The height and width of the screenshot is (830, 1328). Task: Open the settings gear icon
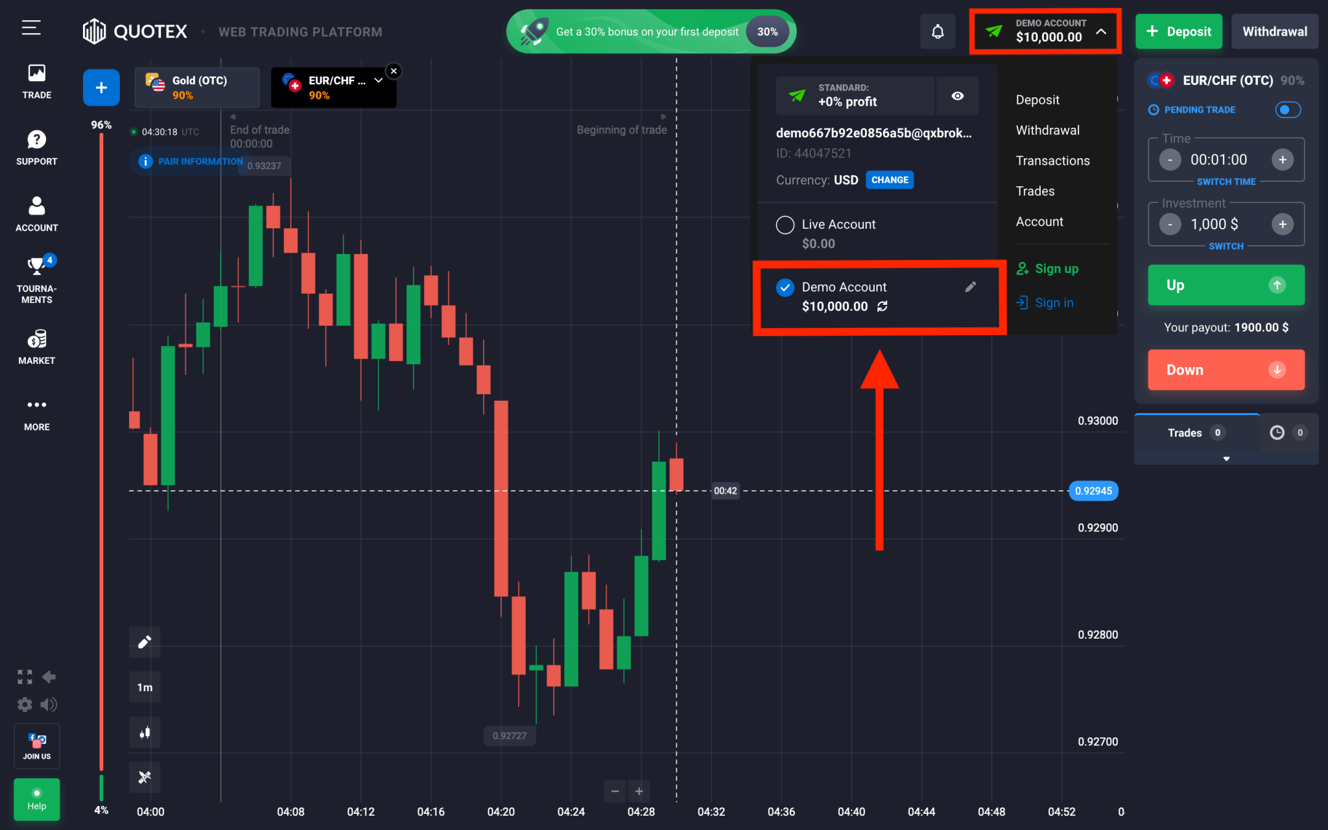click(x=25, y=704)
